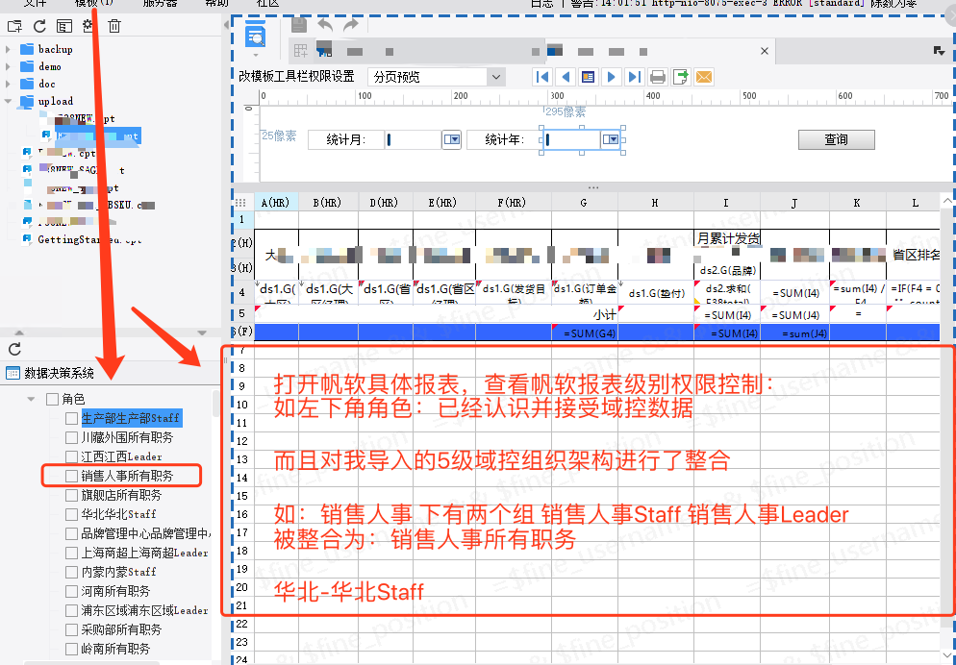Click the 统计月 input field
The width and height of the screenshot is (956, 665).
coord(414,139)
